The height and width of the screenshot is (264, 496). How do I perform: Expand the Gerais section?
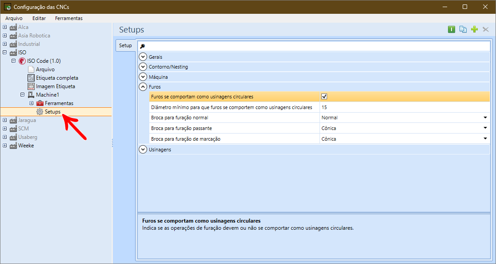point(143,57)
